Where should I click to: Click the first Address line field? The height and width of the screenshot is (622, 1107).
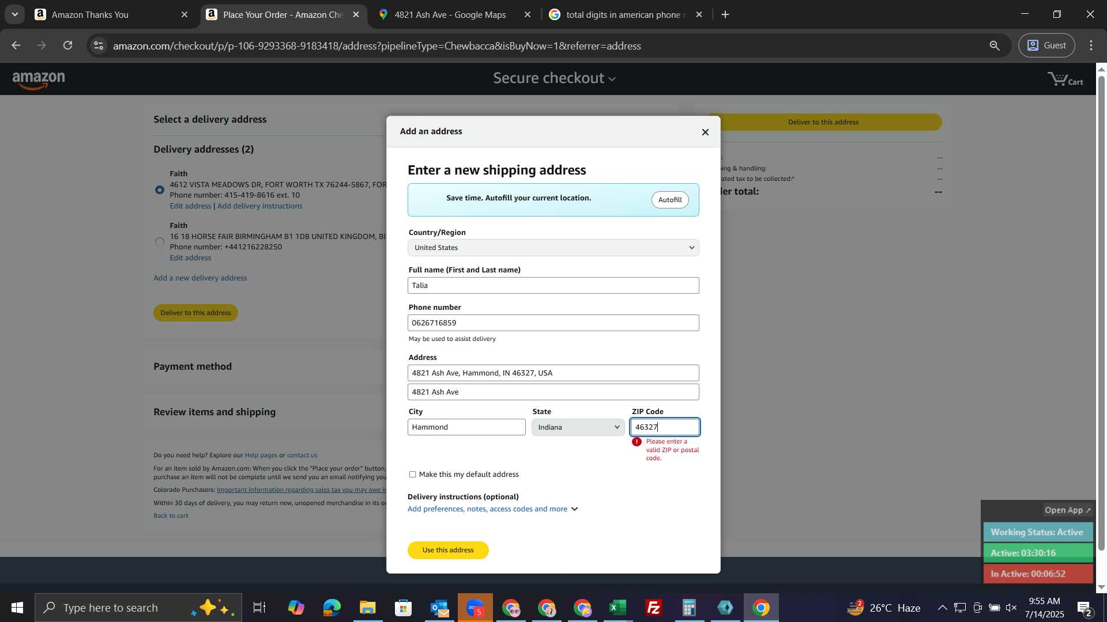[553, 373]
